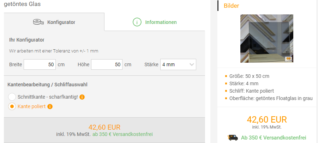The height and width of the screenshot is (143, 318).
Task: Click the chevron arrow in Stärke dropdown
Action: pos(191,65)
